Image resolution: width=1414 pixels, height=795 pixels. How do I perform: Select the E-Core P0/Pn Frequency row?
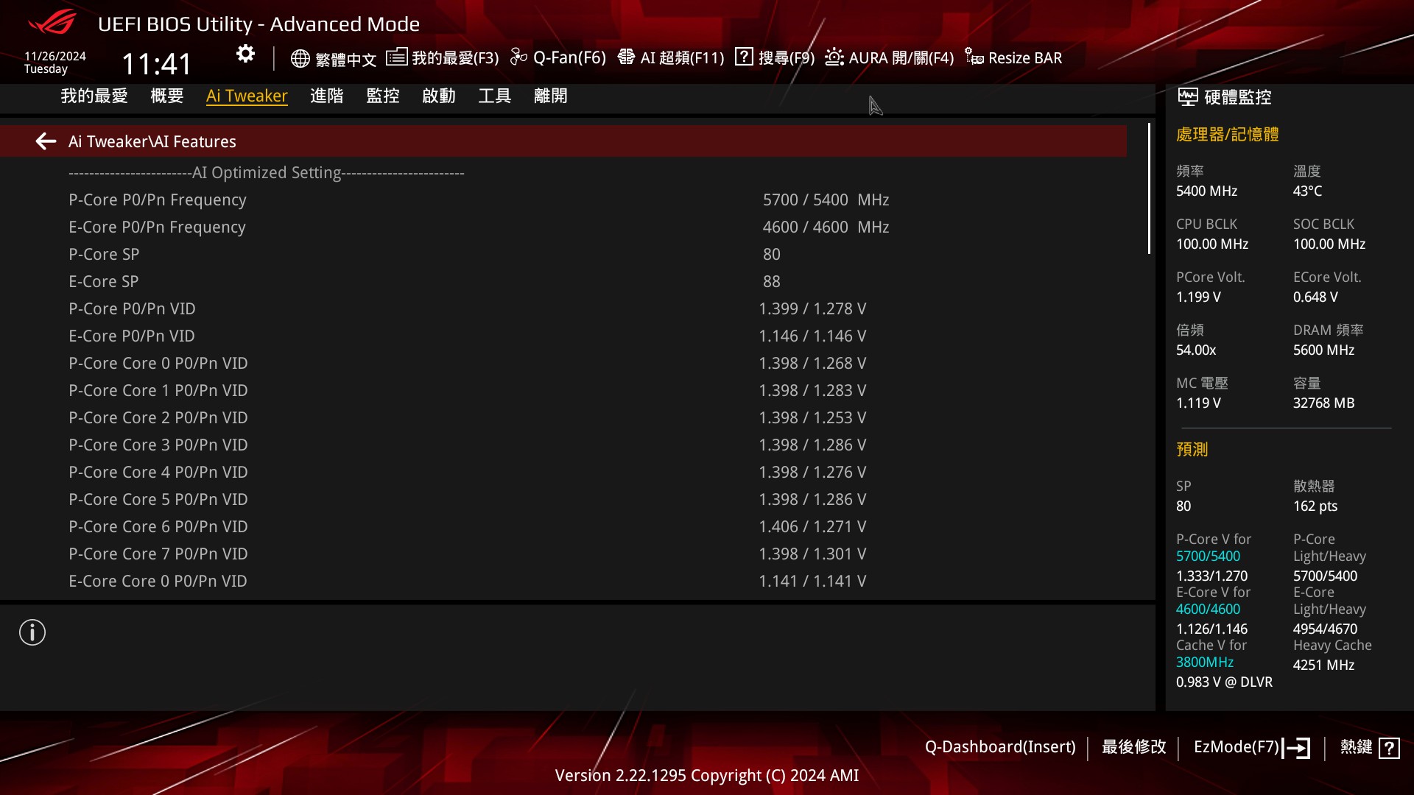tap(563, 227)
